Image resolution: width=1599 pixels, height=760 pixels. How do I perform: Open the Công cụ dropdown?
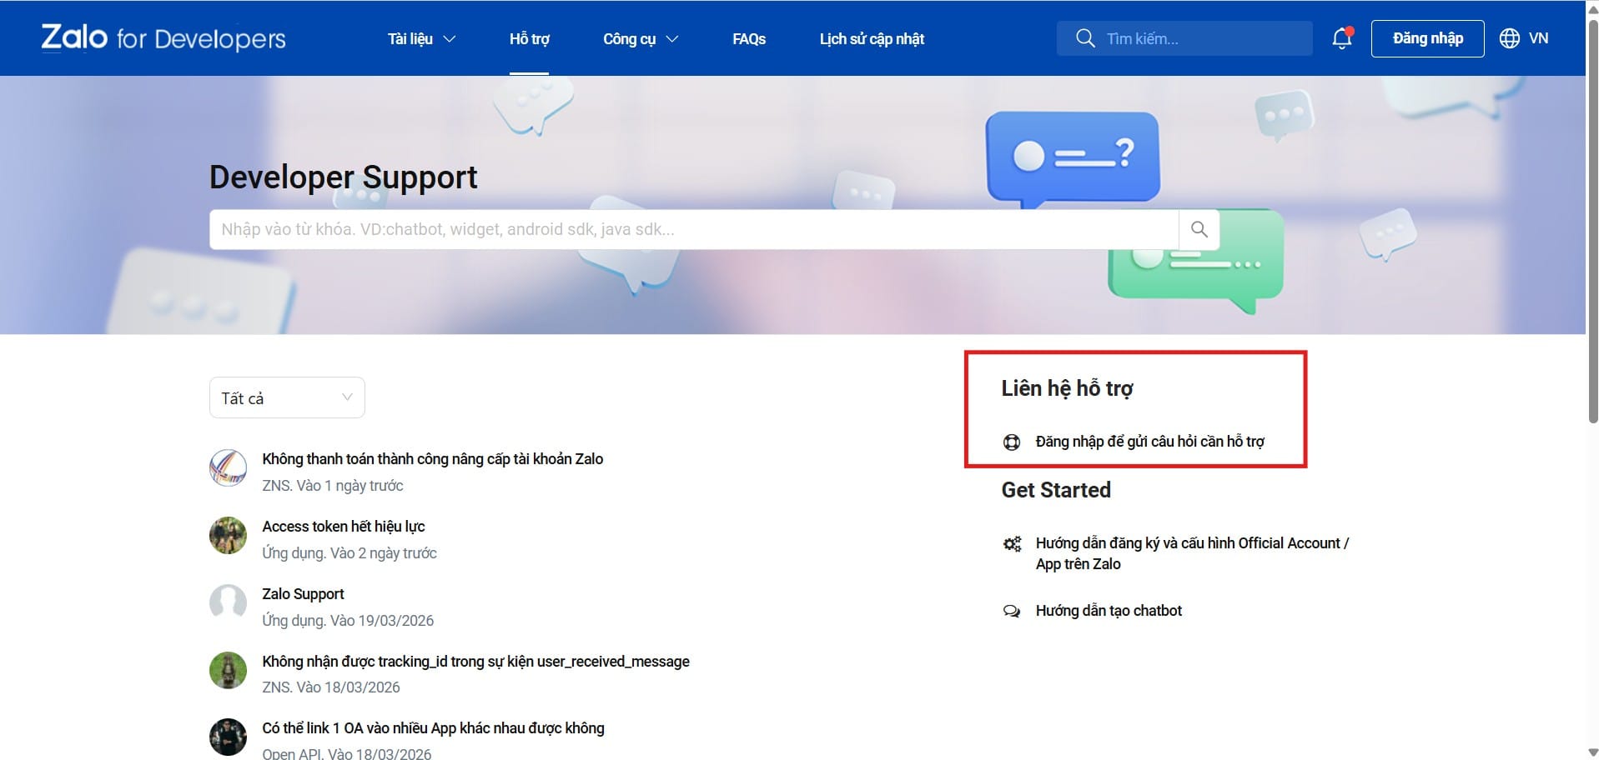[640, 38]
